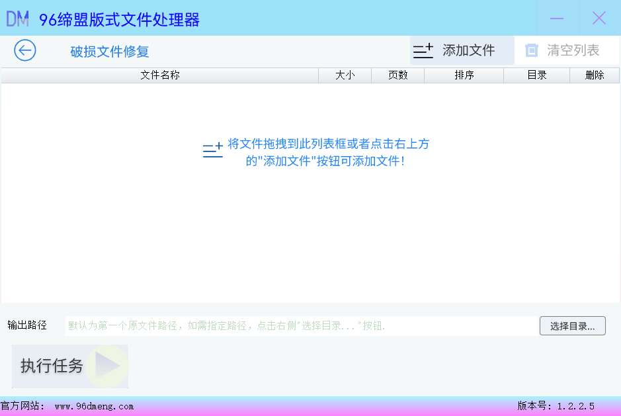Select the 文件名称 column header
This screenshot has width=621, height=416.
[x=159, y=75]
